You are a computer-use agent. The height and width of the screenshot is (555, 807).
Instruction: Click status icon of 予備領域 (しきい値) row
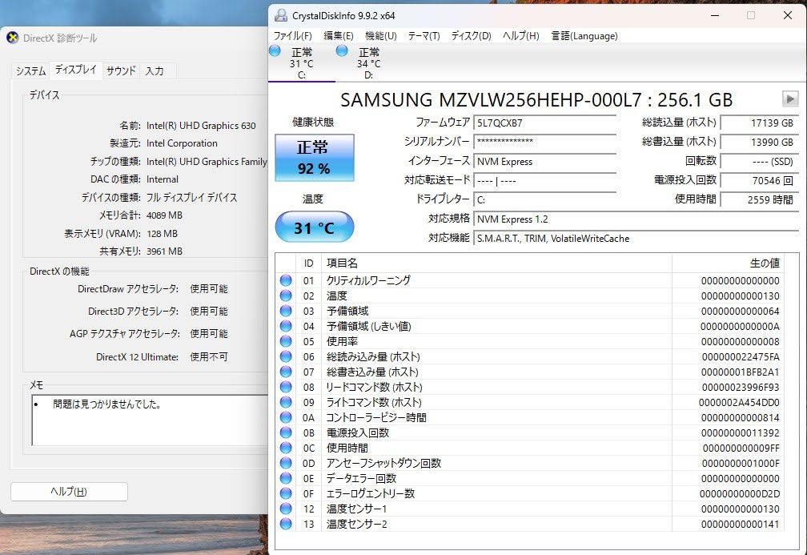tap(286, 327)
